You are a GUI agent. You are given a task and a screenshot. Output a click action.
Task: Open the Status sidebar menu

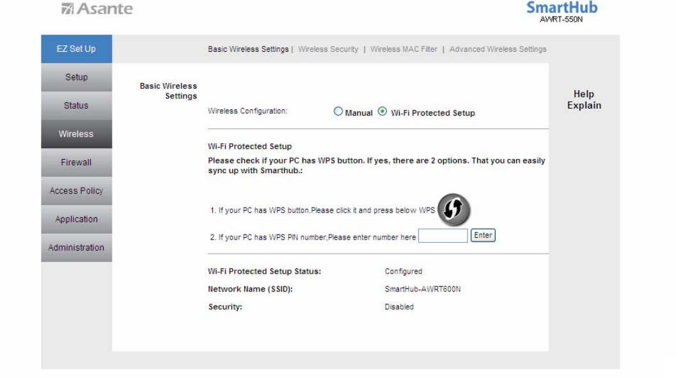tap(76, 105)
